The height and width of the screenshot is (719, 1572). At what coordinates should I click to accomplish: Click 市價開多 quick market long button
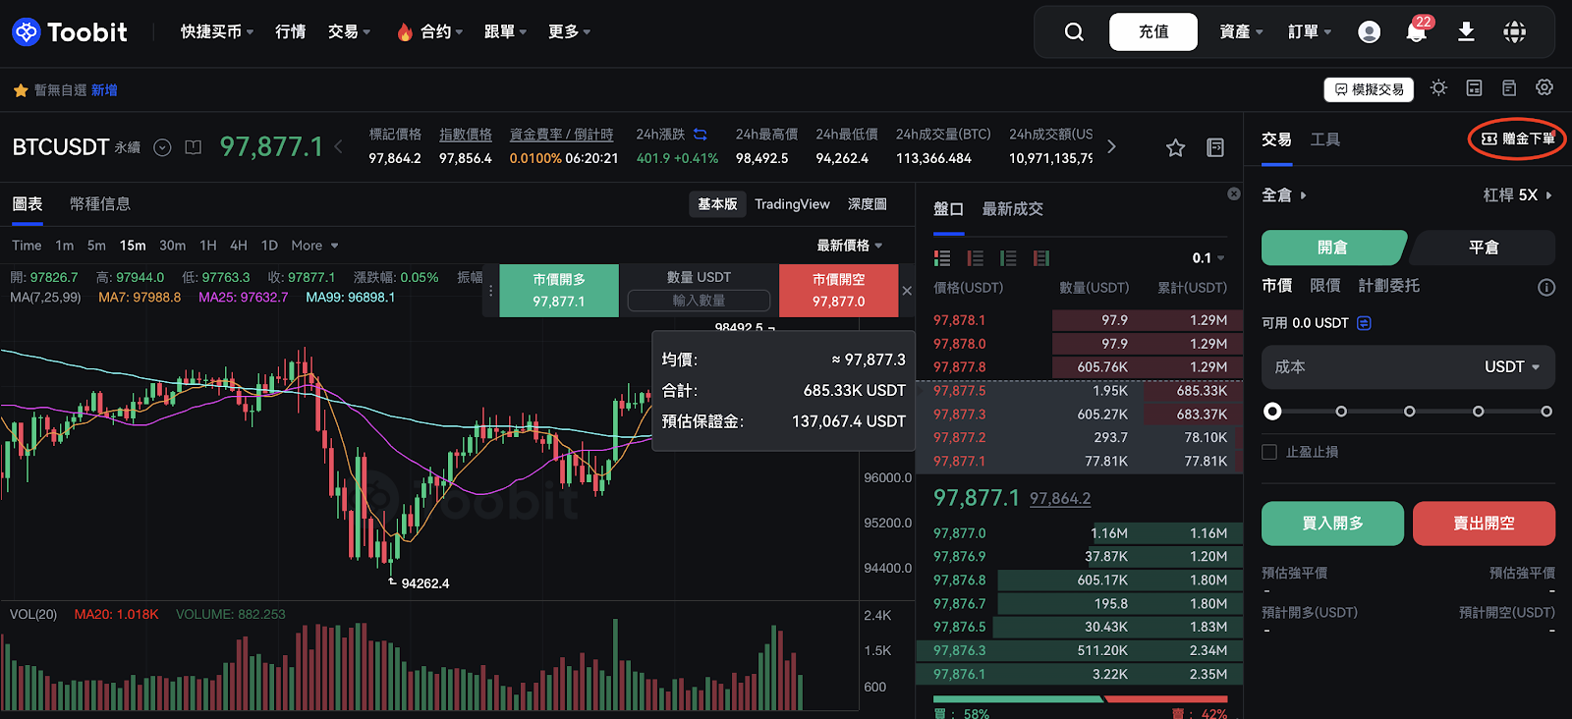click(x=559, y=291)
